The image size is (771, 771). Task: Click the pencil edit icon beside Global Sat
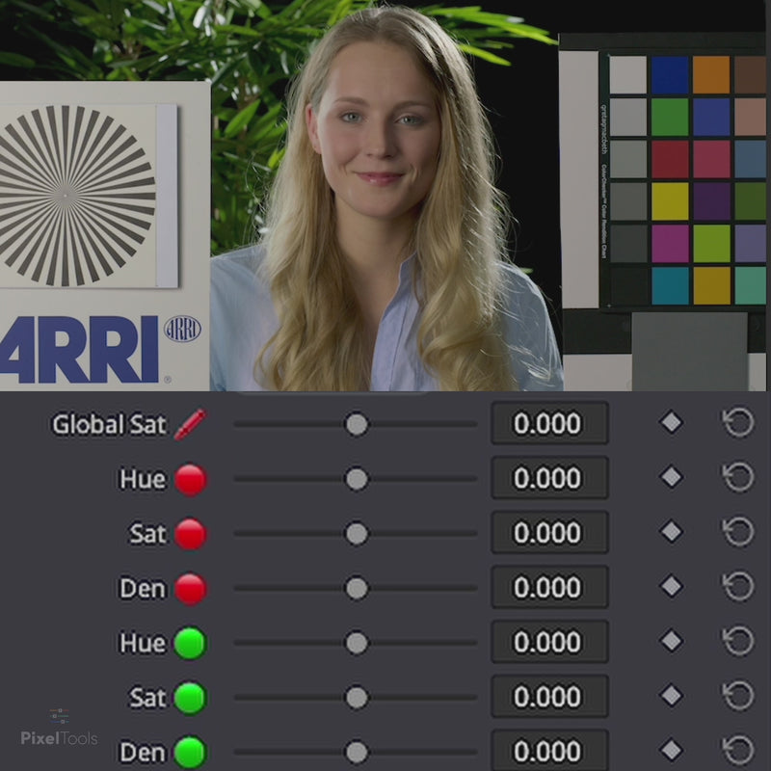coord(191,423)
